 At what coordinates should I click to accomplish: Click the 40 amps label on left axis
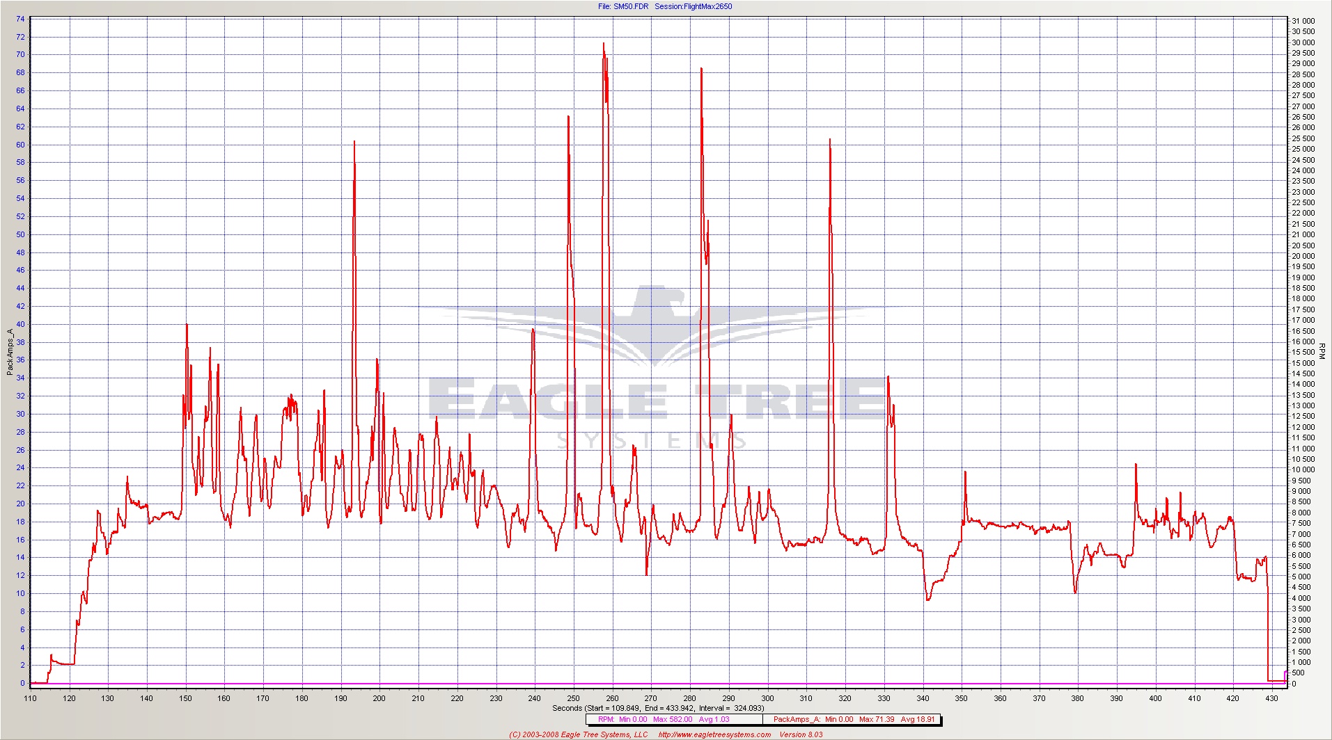tap(20, 324)
